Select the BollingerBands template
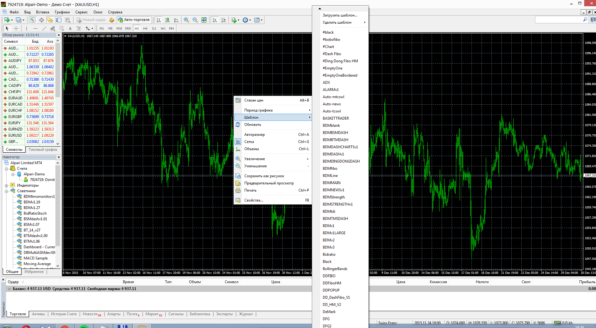Image resolution: width=596 pixels, height=328 pixels. 335,269
